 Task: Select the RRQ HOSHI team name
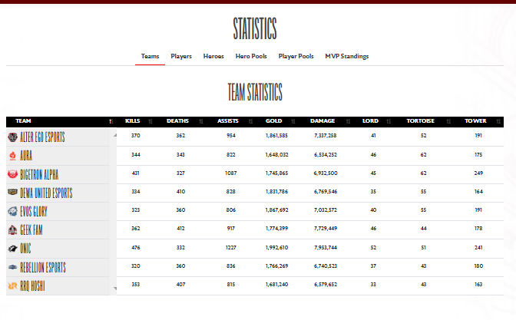32,285
